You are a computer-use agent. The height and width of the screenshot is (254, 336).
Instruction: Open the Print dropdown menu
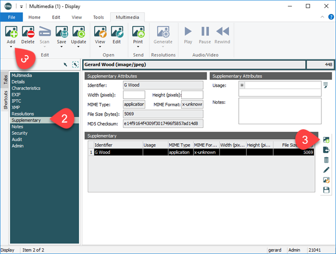click(138, 47)
